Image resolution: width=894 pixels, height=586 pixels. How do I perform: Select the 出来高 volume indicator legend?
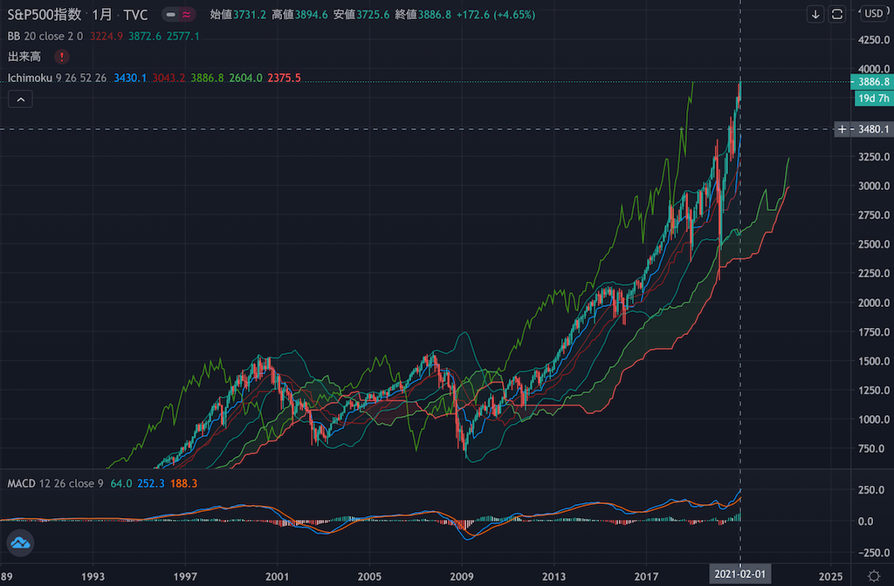24,57
